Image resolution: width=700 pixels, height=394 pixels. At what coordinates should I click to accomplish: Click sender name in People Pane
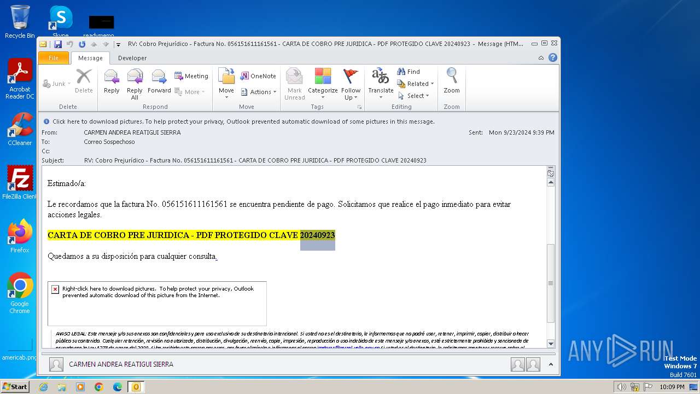click(121, 364)
